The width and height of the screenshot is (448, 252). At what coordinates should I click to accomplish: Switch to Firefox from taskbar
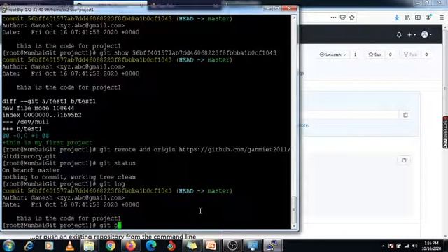coord(131,246)
